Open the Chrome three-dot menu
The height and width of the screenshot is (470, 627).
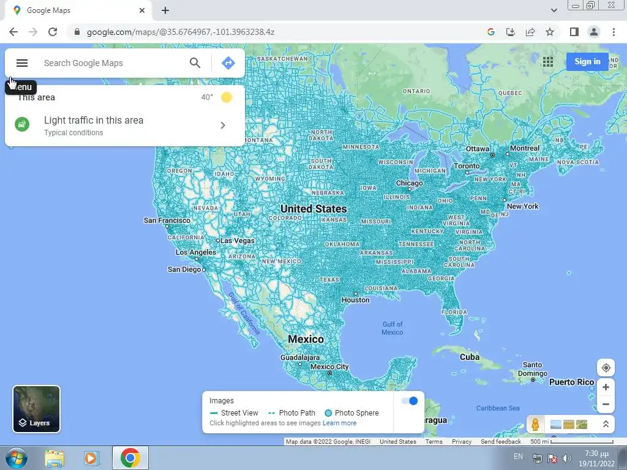614,32
